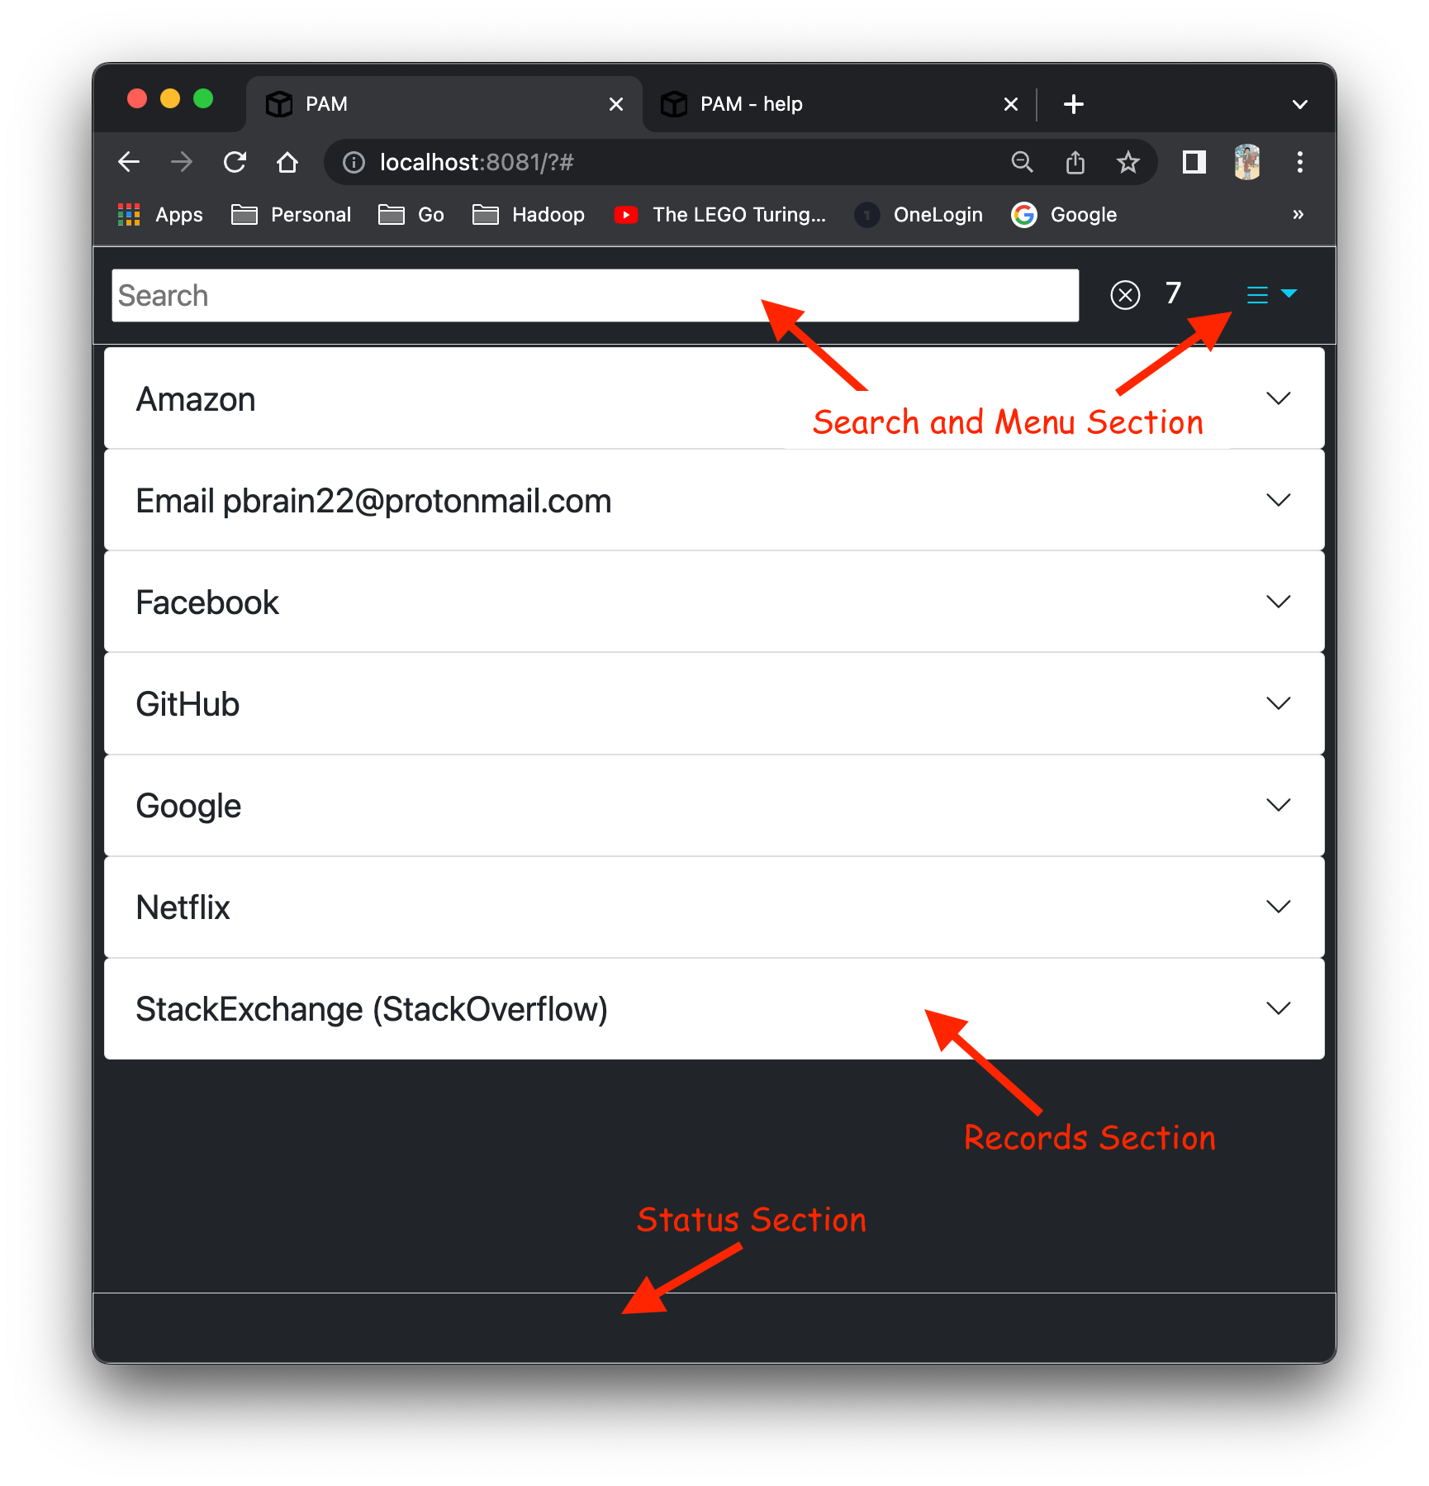The image size is (1429, 1486).
Task: Select the Google record title
Action: [x=188, y=807]
